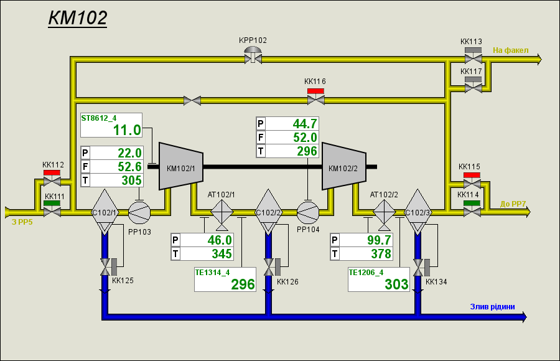This screenshot has height=361, width=560.
Task: Click green status indicator of KK111
Action: click(x=52, y=204)
